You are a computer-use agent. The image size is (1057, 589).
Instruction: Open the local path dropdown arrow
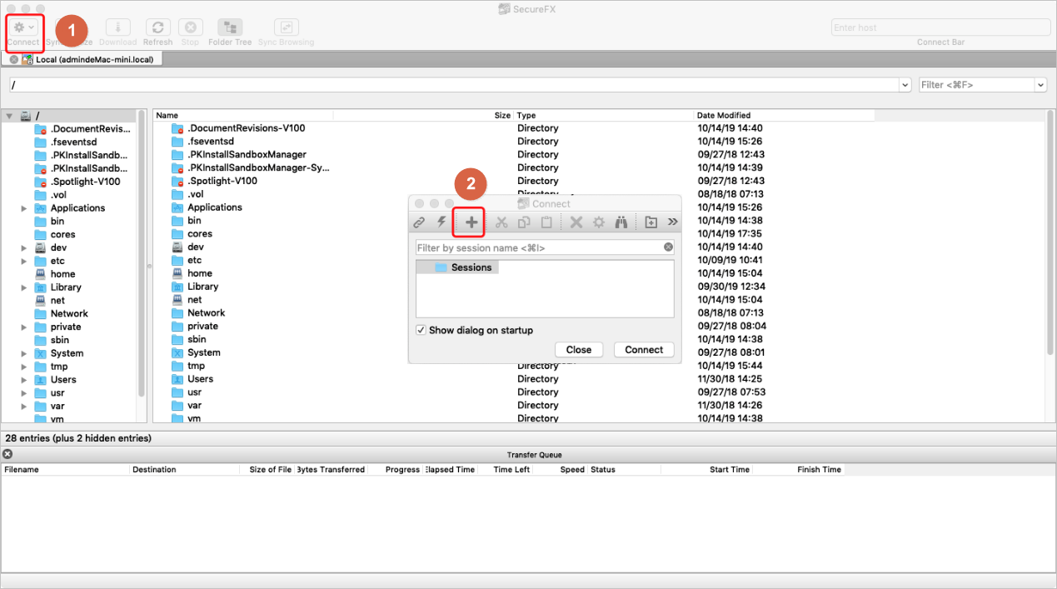[905, 85]
